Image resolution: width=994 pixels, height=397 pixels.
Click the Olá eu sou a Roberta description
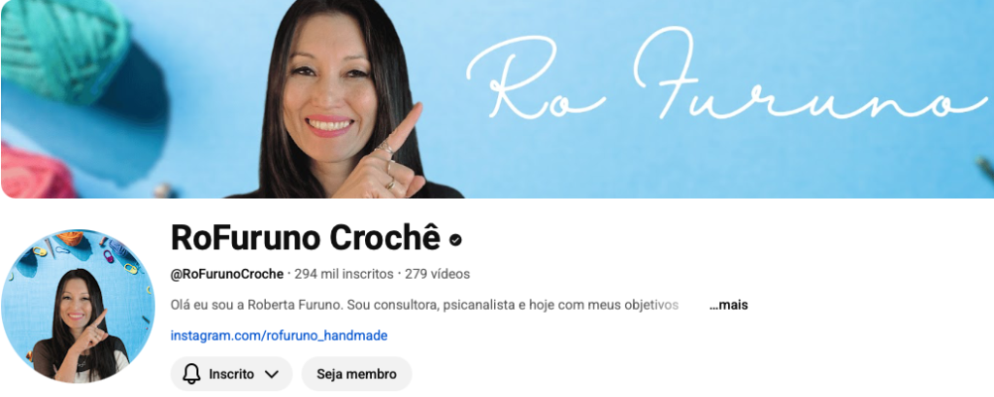click(x=425, y=305)
